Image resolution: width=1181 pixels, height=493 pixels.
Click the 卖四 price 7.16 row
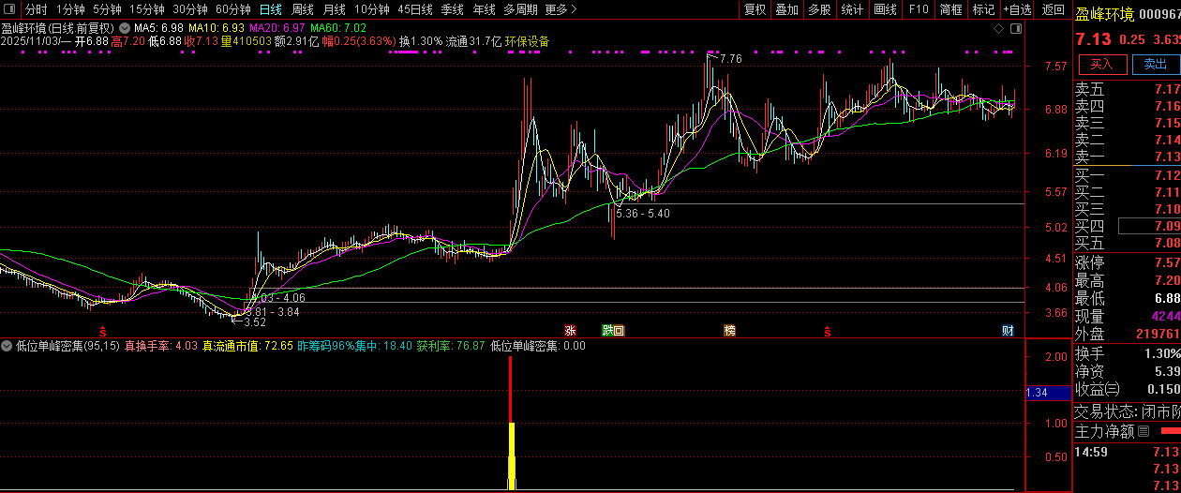1127,106
